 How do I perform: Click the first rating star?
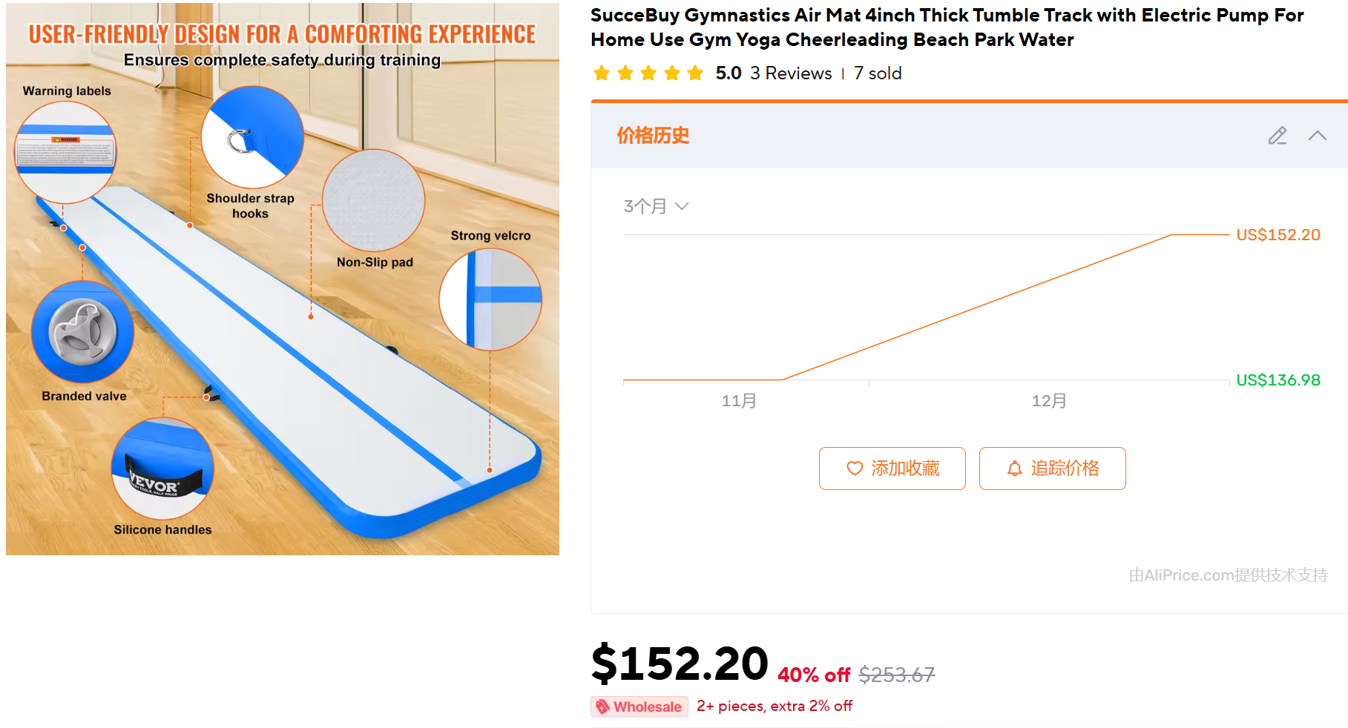(602, 73)
